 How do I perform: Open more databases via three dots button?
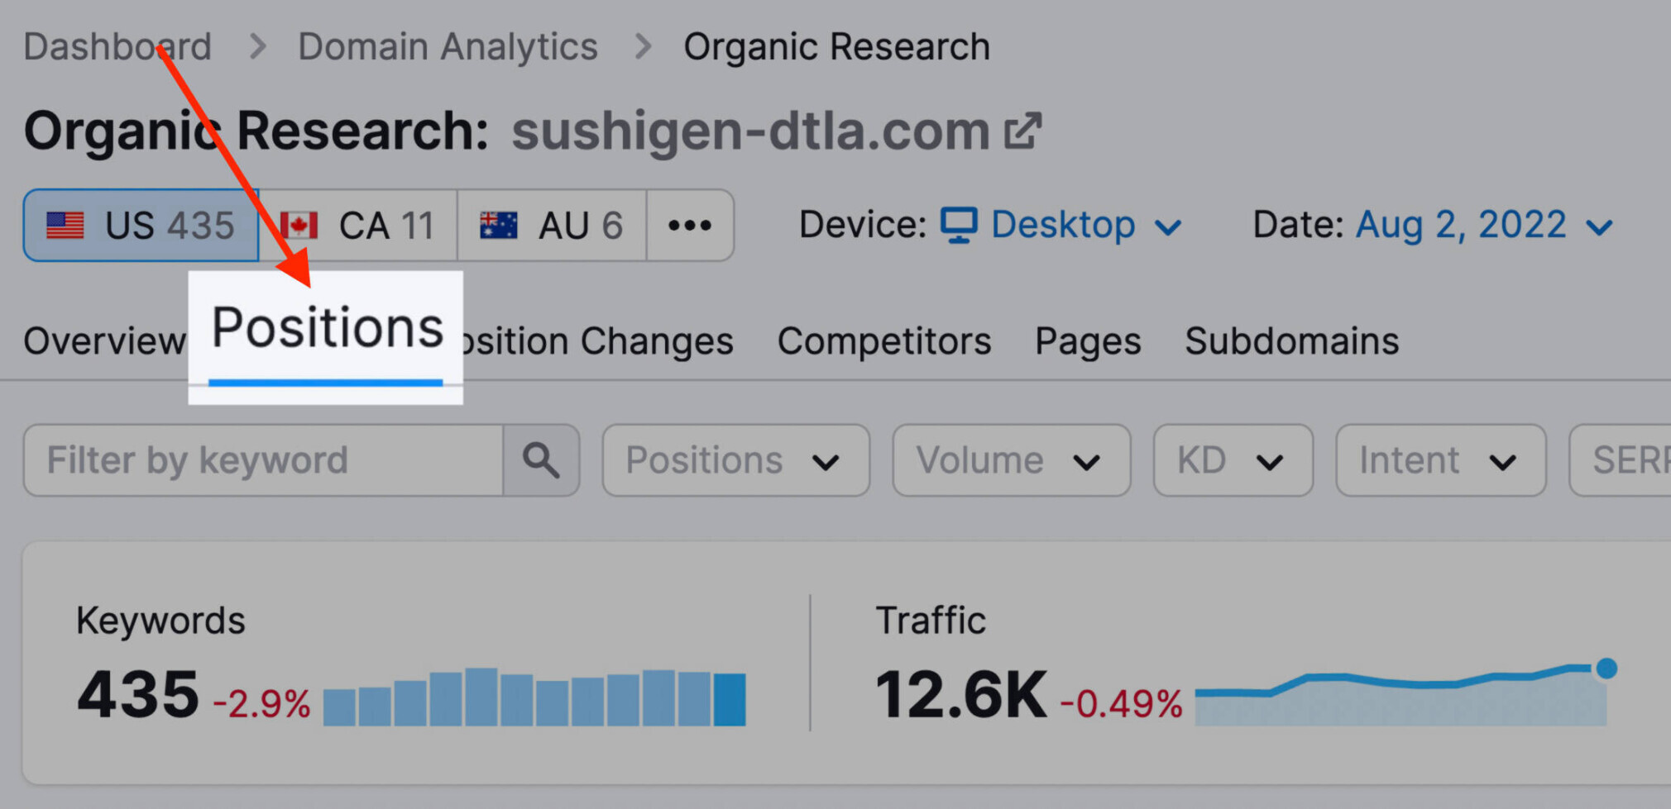coord(690,226)
